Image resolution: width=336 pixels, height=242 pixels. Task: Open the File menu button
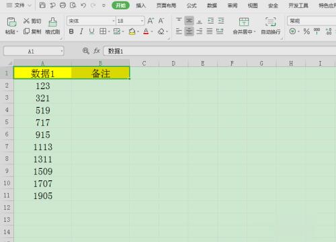tap(19, 5)
